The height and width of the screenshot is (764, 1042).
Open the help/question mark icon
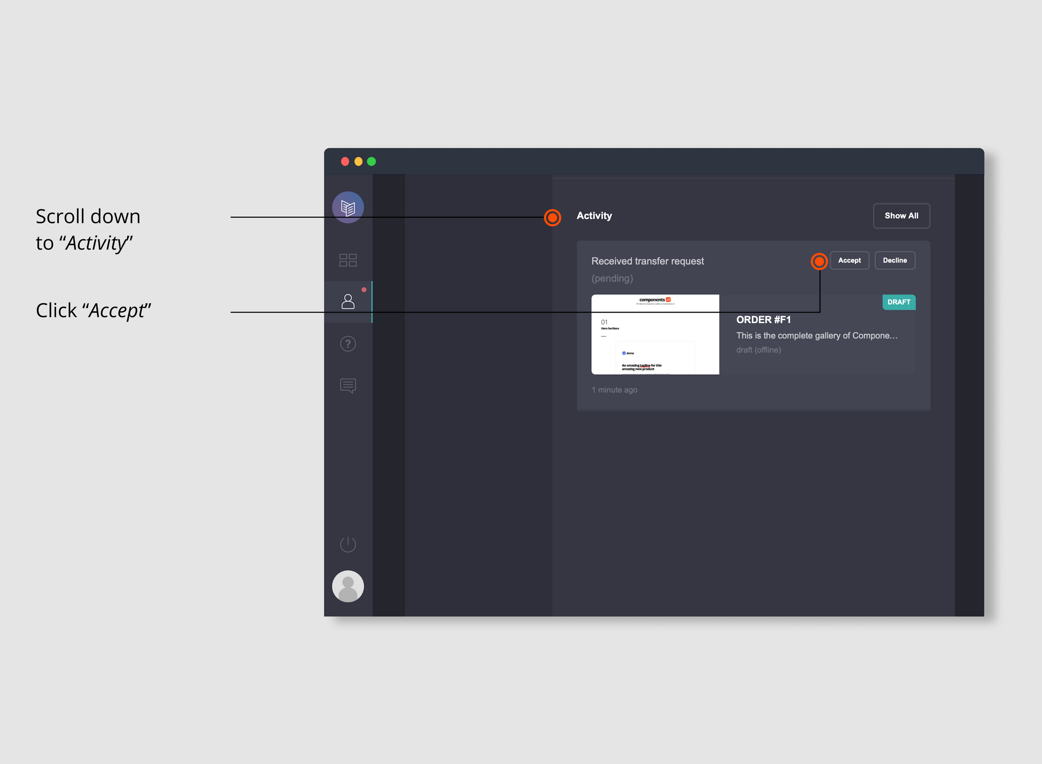(348, 343)
